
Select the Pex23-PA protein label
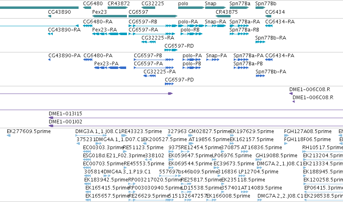[106, 64]
